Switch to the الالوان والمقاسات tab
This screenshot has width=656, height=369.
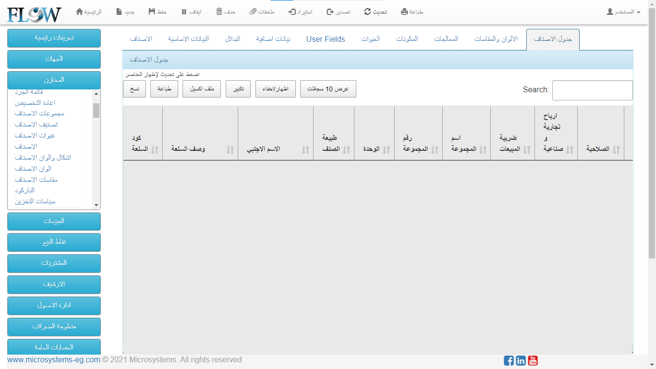tap(496, 39)
